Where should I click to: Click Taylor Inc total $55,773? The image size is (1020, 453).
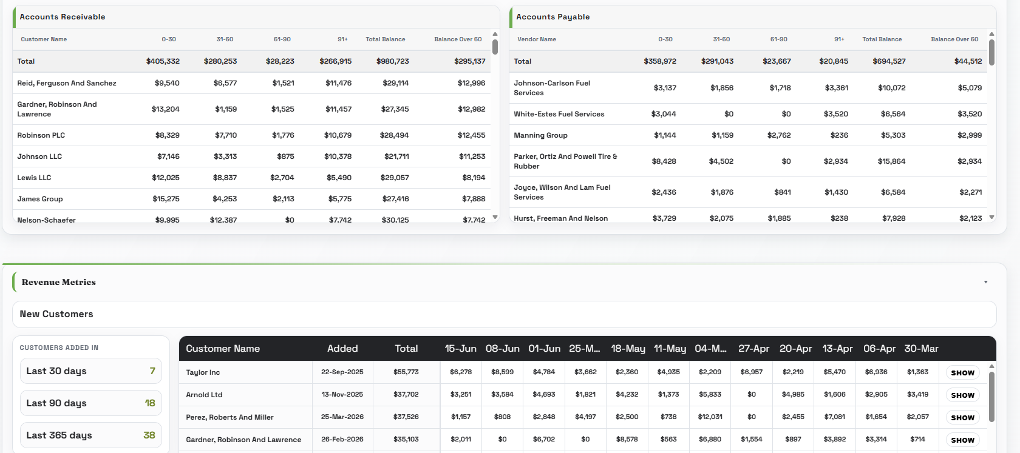[x=406, y=372]
